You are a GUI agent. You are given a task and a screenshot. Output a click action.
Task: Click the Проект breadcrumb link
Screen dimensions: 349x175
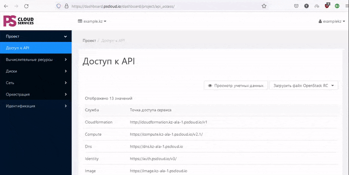tap(89, 41)
